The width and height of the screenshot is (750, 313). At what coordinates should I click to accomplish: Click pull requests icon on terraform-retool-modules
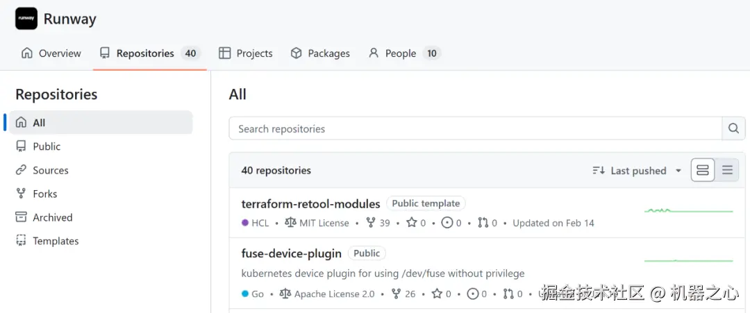[483, 223]
